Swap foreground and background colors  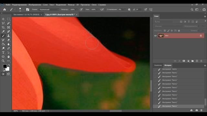tap(9, 65)
